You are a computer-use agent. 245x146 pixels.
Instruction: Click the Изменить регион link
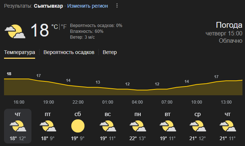87,6
